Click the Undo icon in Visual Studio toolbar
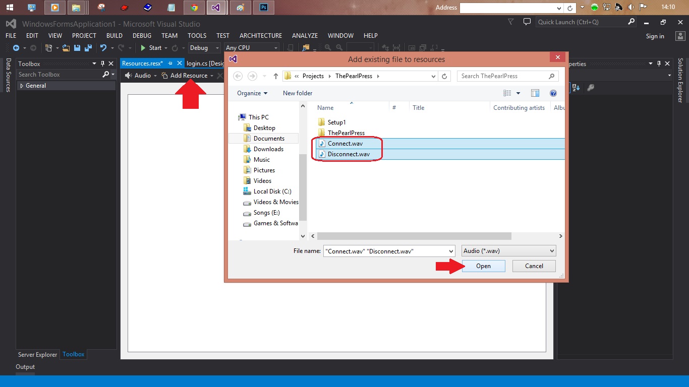689x387 pixels. pos(103,48)
